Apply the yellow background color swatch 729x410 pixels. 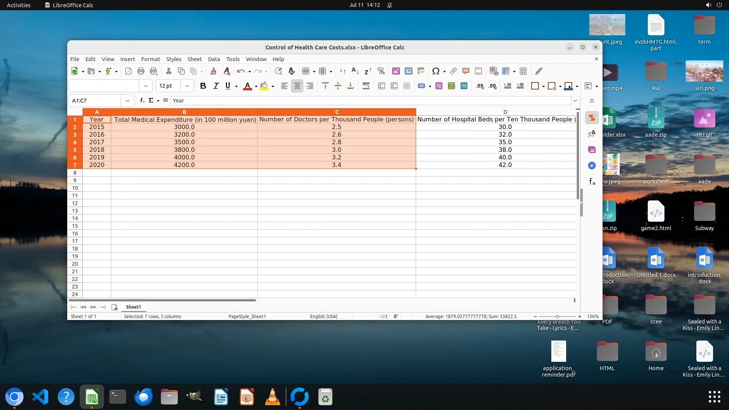[264, 86]
